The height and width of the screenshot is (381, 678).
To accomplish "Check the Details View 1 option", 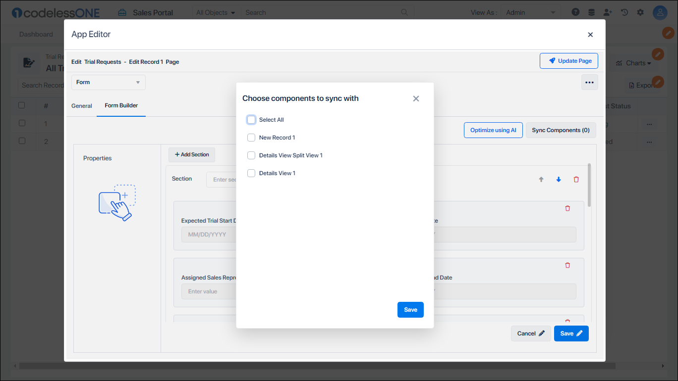I will [x=251, y=173].
